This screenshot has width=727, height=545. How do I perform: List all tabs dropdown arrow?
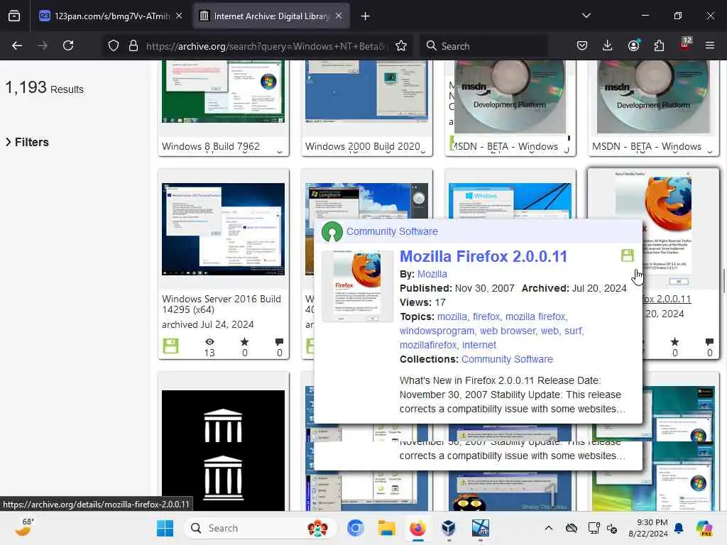point(586,16)
